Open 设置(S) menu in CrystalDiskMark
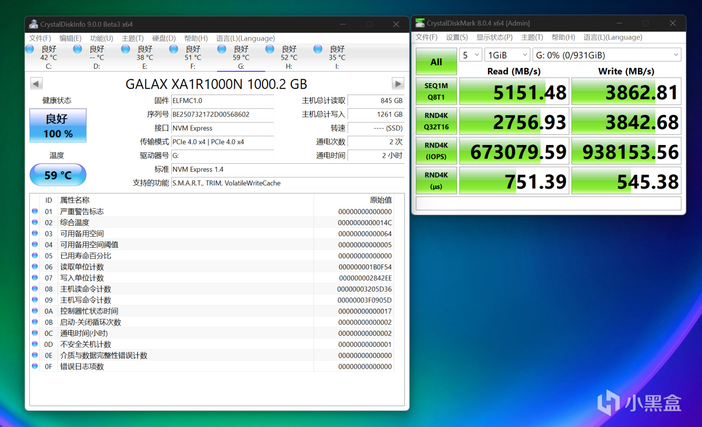The image size is (702, 427). [457, 37]
